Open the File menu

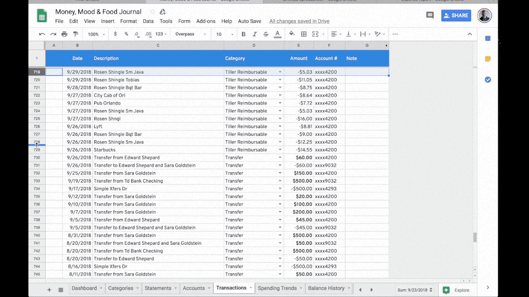pos(59,21)
